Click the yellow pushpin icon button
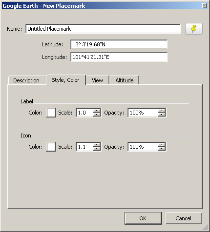The height and width of the screenshot is (232, 210). [x=194, y=29]
